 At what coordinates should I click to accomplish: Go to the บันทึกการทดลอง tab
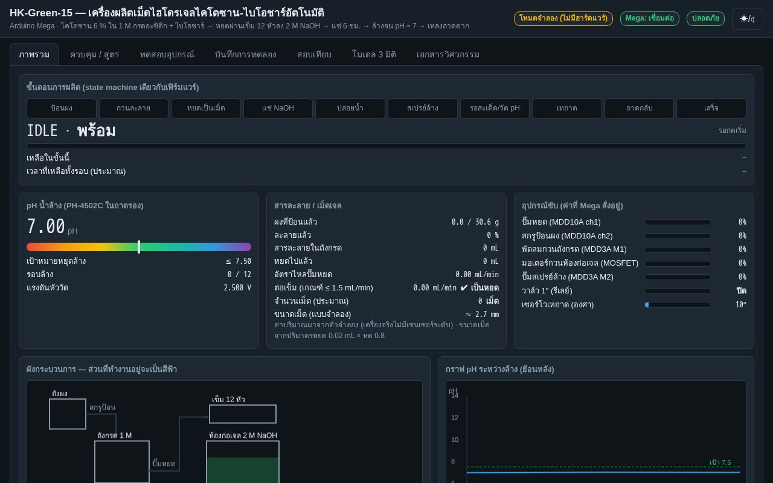coord(246,54)
